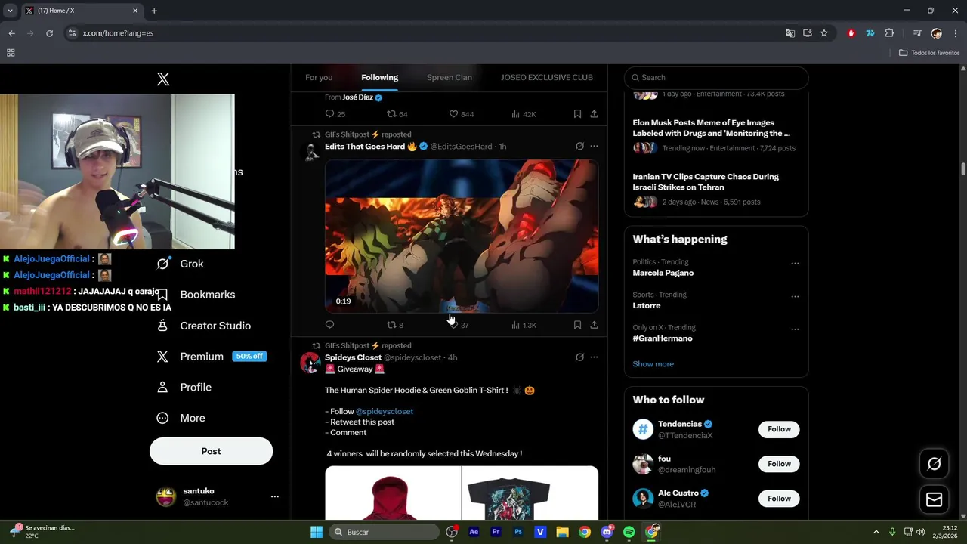This screenshot has height=544, width=967.
Task: Open options for the Latorre trend
Action: pyautogui.click(x=795, y=296)
